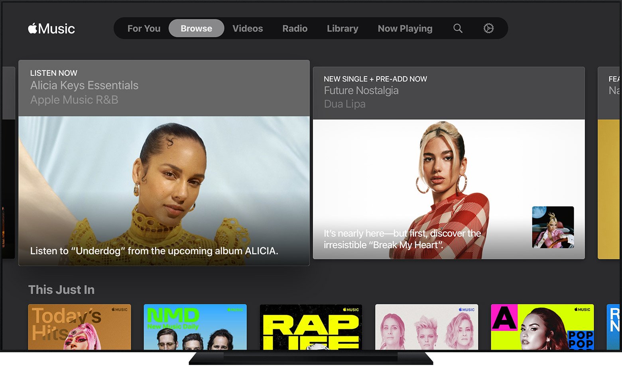Click the Apple Music logo
Screen dimensions: 622x367
(x=51, y=28)
